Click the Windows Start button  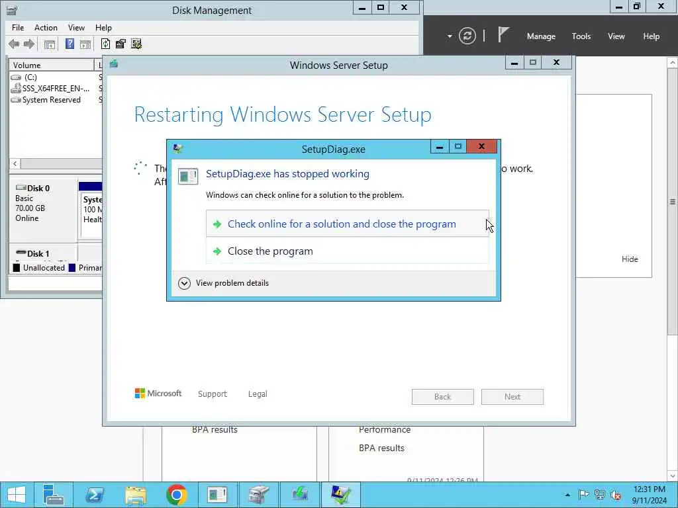click(16, 495)
